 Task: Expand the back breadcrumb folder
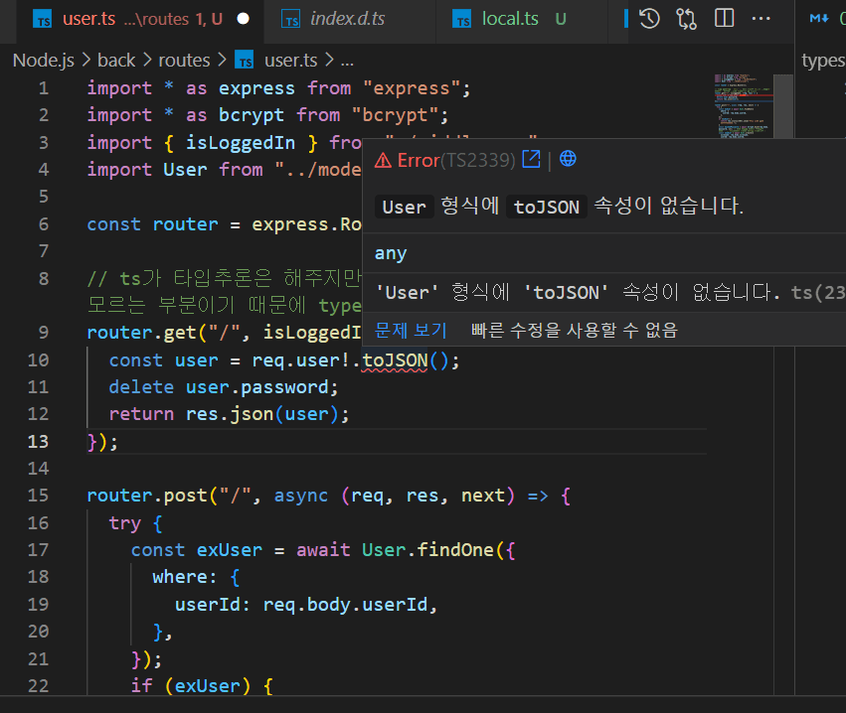pos(116,61)
